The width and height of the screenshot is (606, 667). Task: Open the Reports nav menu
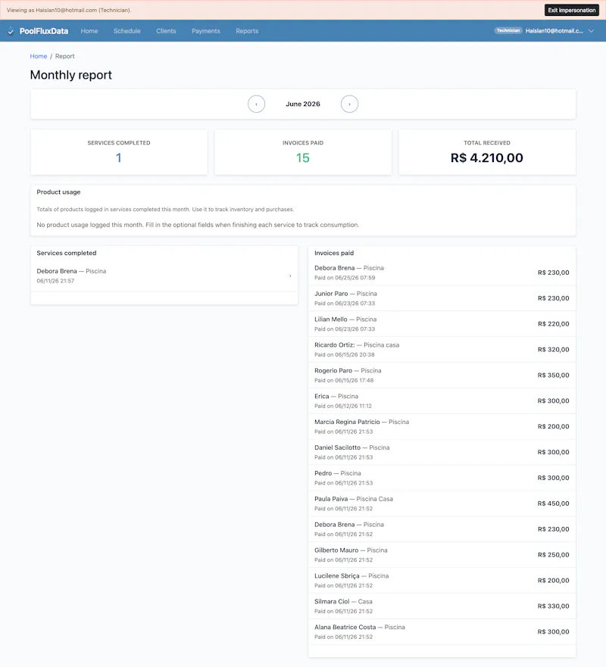[247, 31]
